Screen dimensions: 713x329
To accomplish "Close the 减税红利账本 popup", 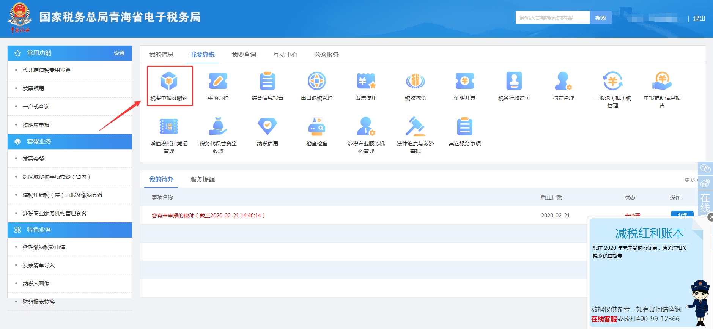I will [x=710, y=217].
